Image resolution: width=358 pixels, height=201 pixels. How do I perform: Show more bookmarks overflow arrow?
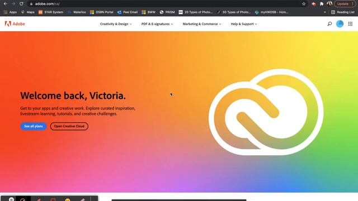point(324,12)
